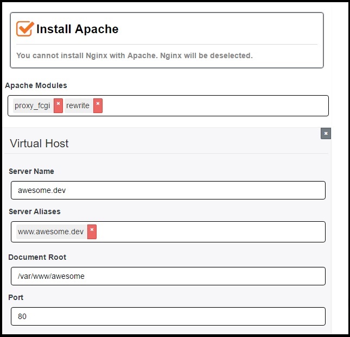This screenshot has height=337, width=350.
Task: Edit the Port field showing 80
Action: pos(168,316)
